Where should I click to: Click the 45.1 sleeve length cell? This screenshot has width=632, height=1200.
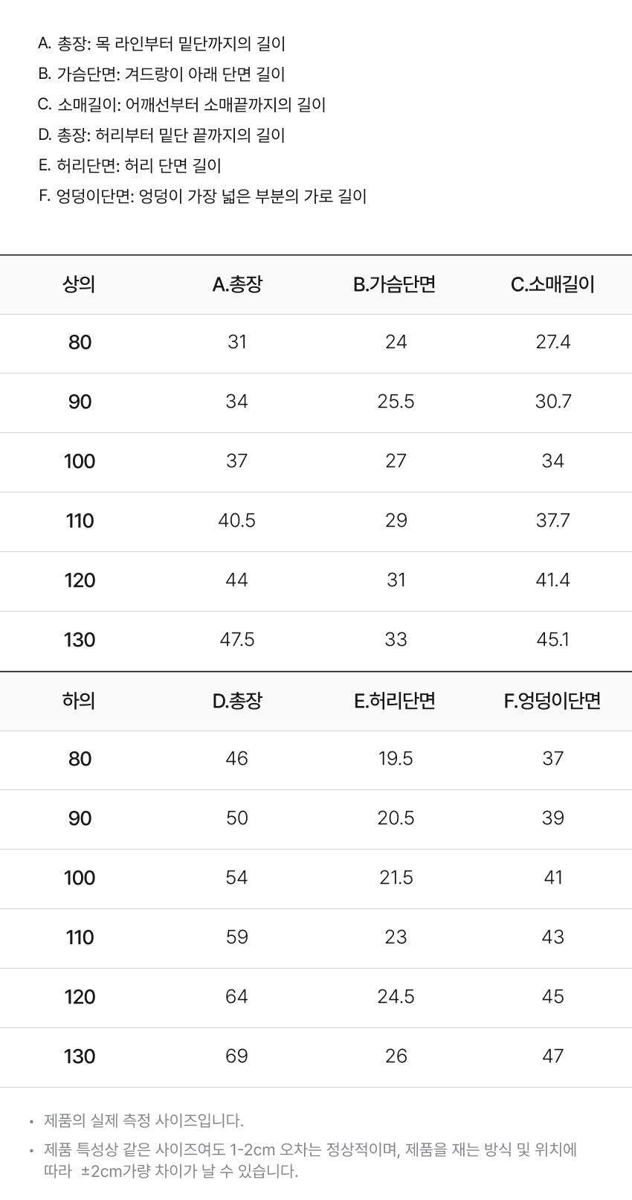pyautogui.click(x=552, y=640)
